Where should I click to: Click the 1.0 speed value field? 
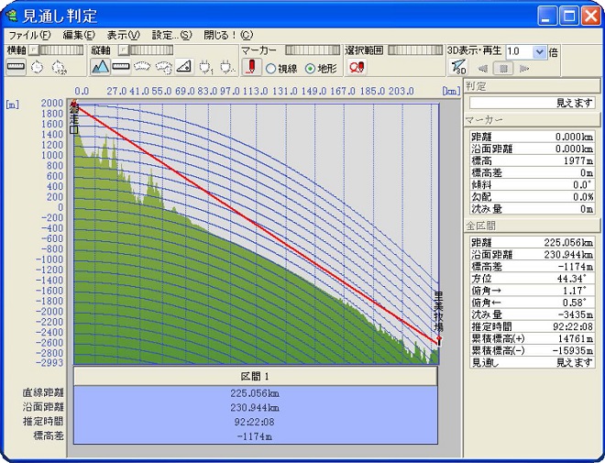520,51
